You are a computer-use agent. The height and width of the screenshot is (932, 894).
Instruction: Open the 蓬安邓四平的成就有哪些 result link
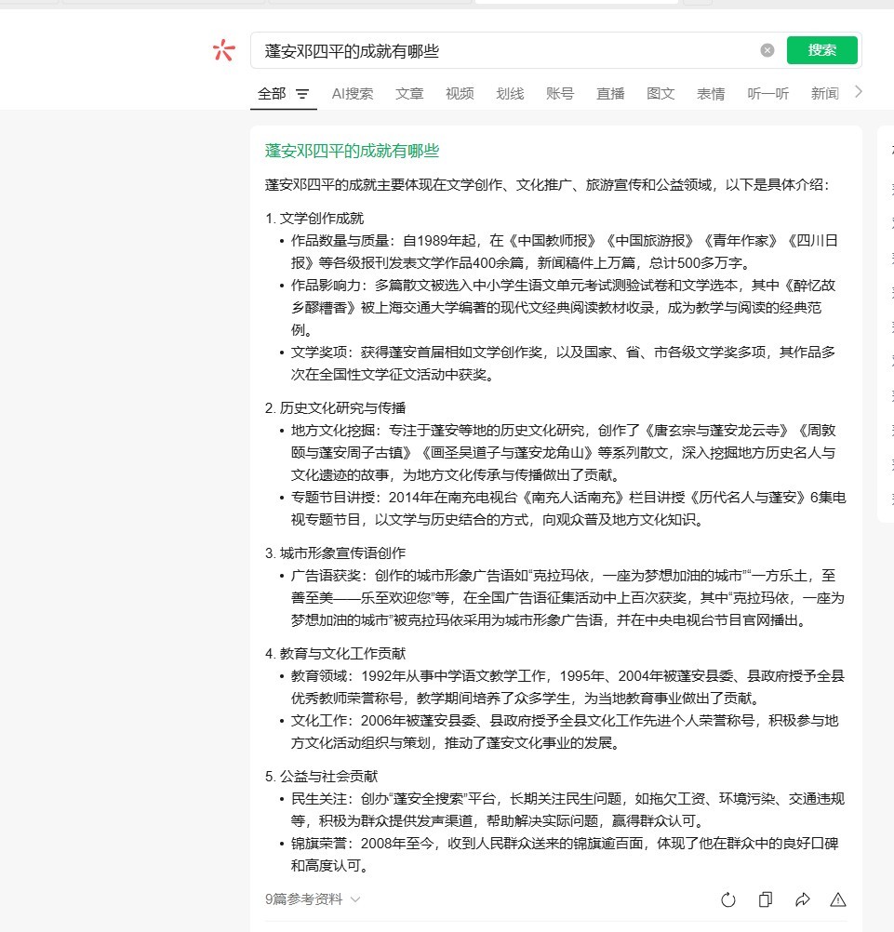click(351, 151)
